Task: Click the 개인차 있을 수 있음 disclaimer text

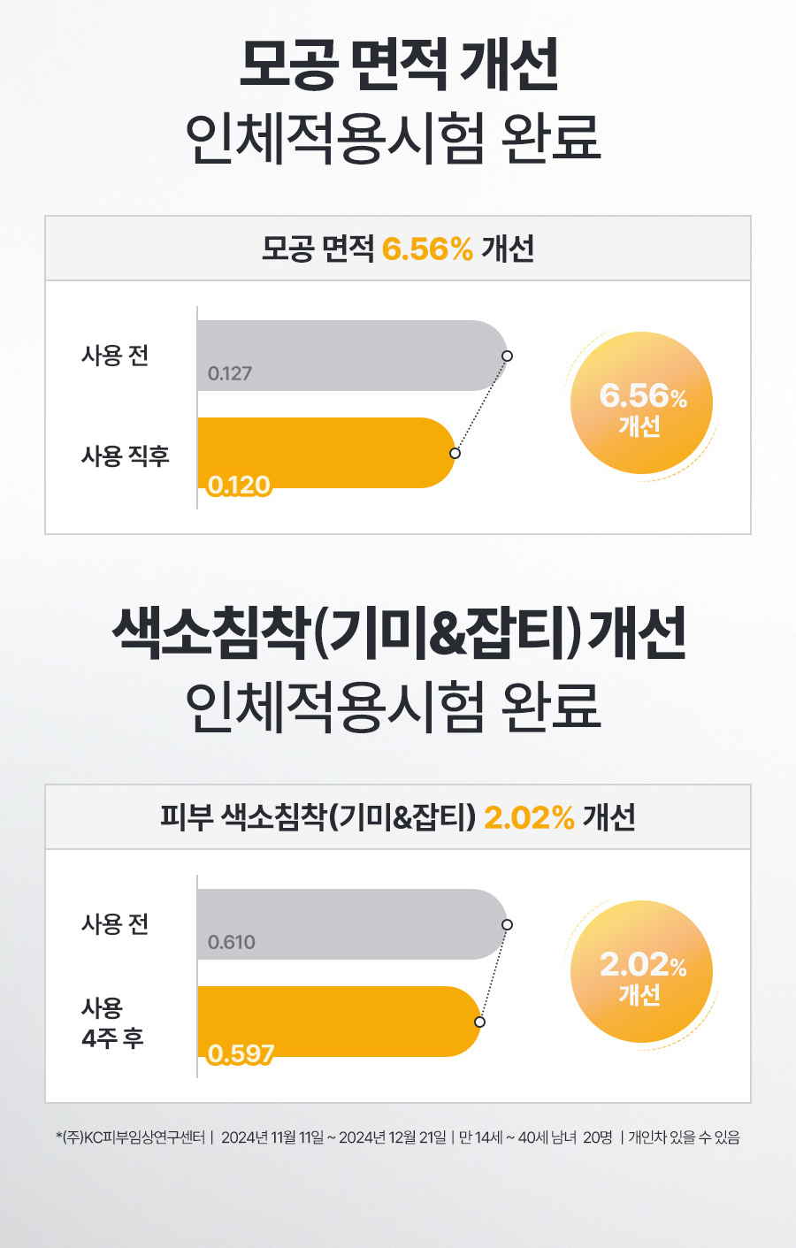Action: tap(684, 1137)
